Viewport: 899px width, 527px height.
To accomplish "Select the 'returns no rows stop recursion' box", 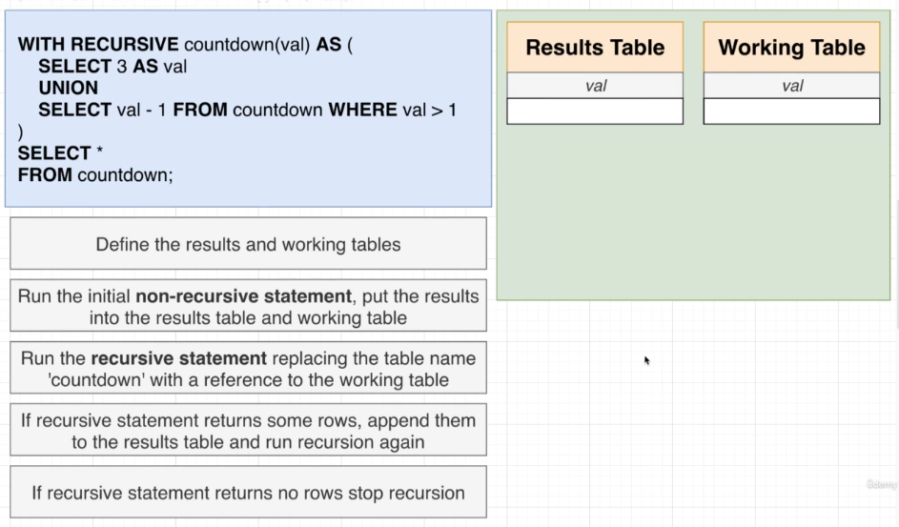I will coord(248,493).
